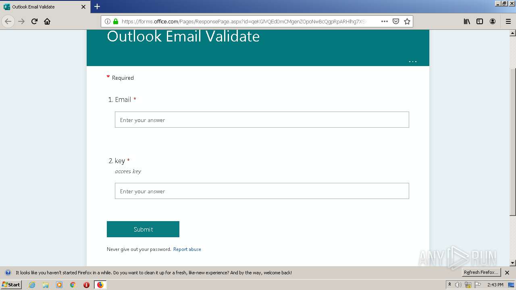Image resolution: width=516 pixels, height=290 pixels.
Task: Click the notification bar info icon
Action: pyautogui.click(x=8, y=273)
